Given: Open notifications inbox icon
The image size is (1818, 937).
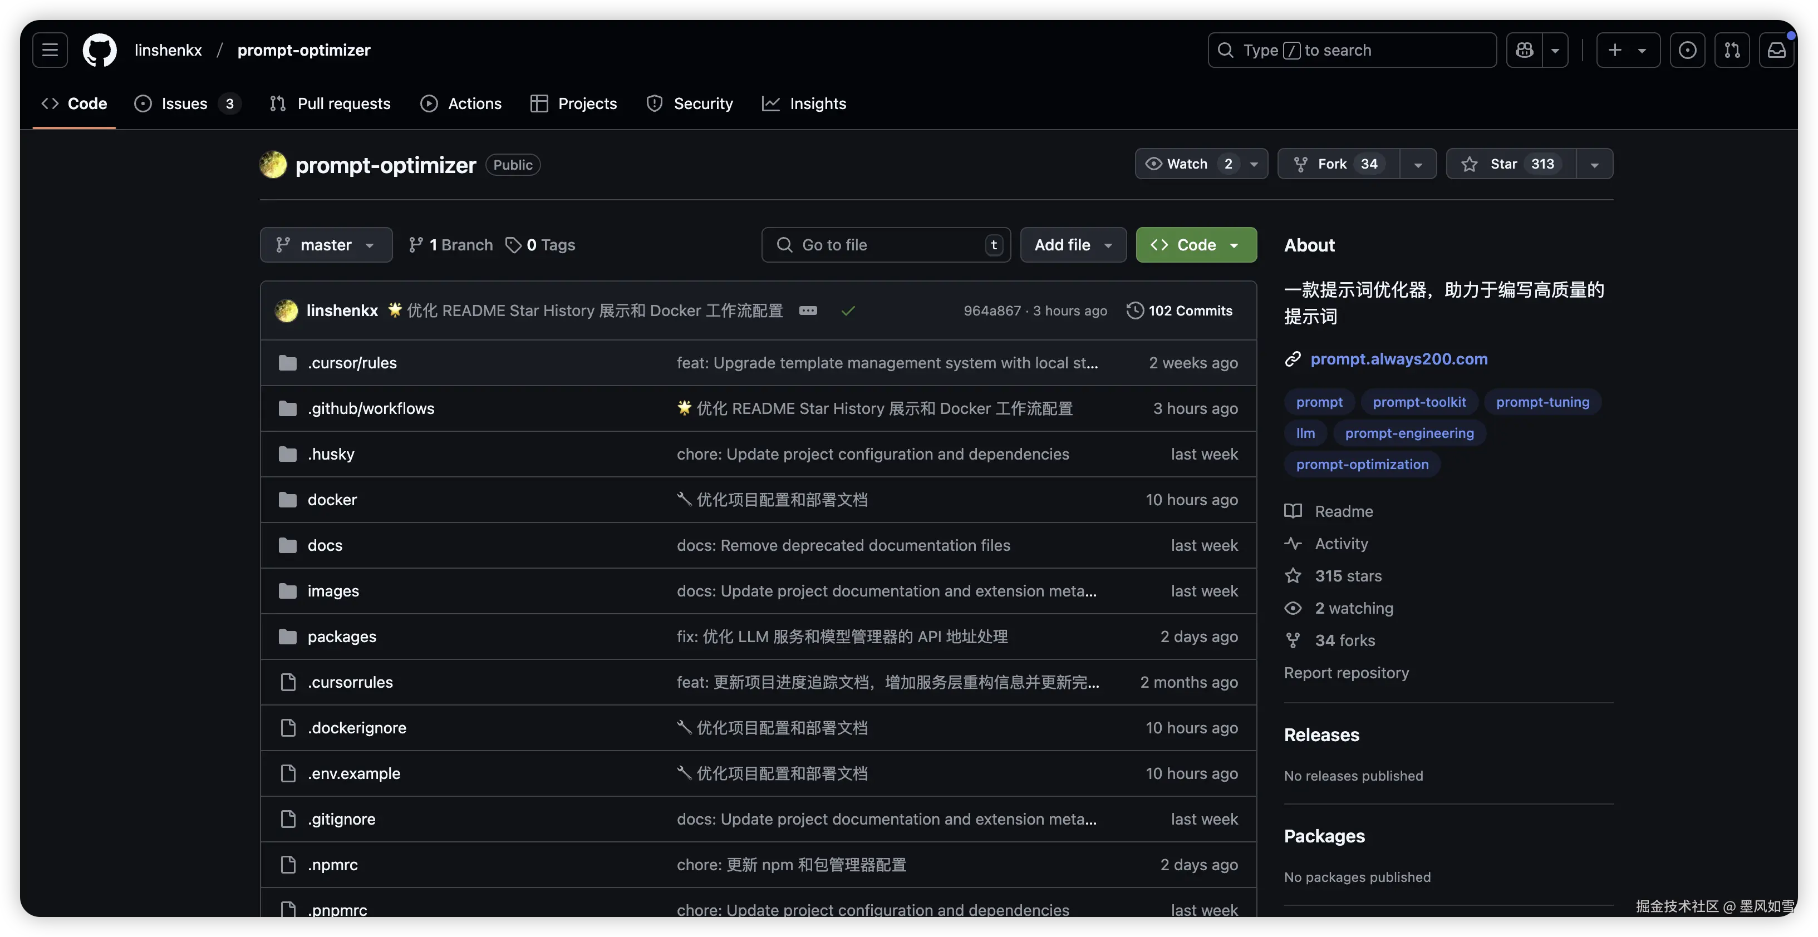Looking at the screenshot, I should (x=1776, y=50).
